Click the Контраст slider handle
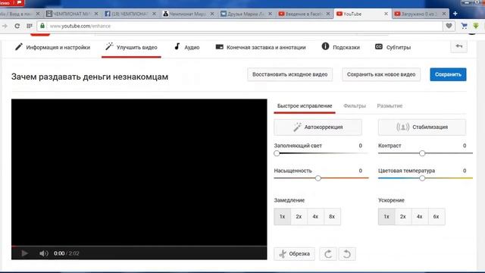The height and width of the screenshot is (273, 485). pos(422,153)
